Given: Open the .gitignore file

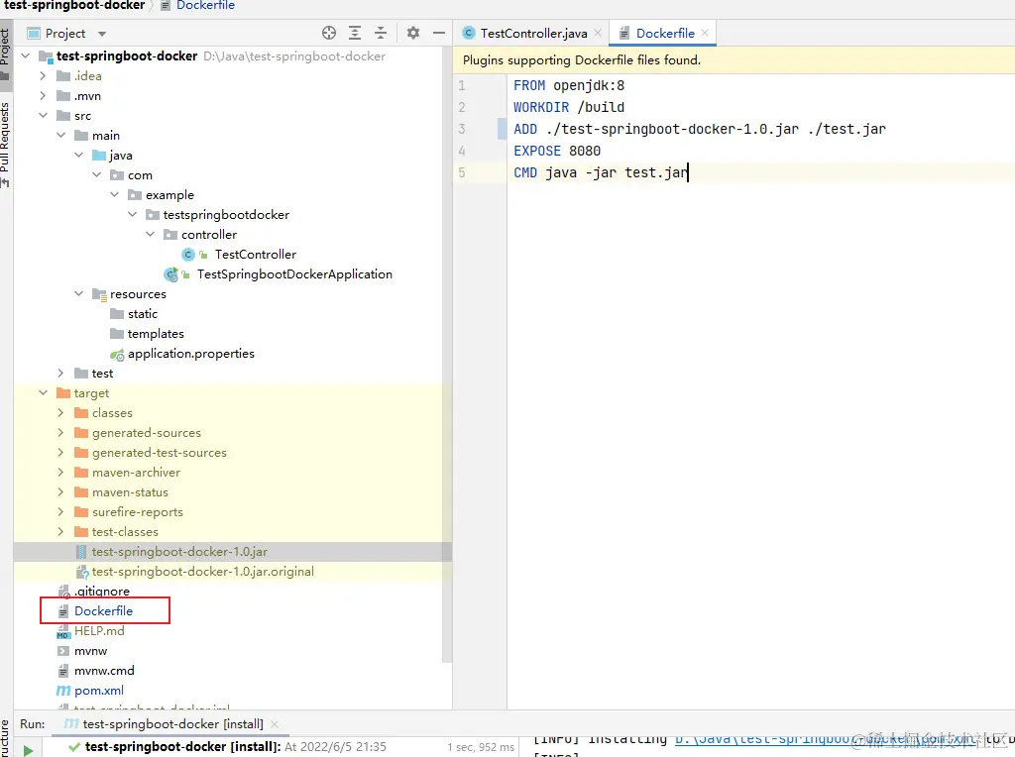Looking at the screenshot, I should (102, 592).
